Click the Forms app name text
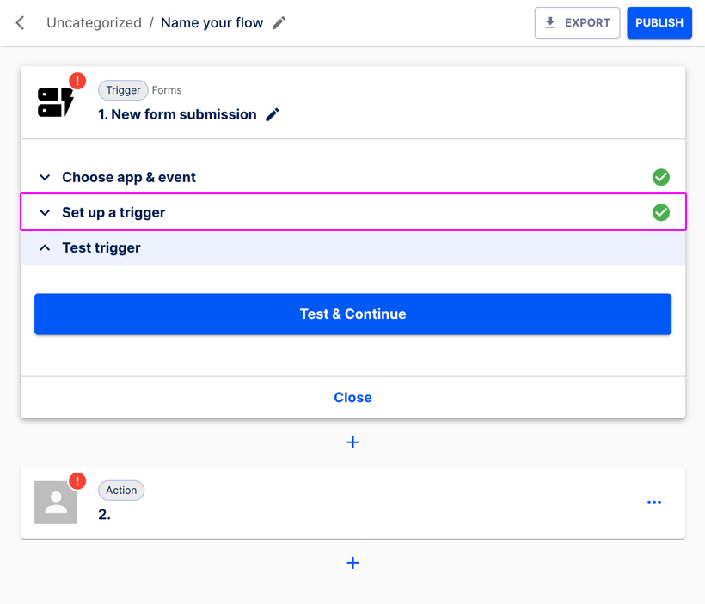The width and height of the screenshot is (705, 604). tap(167, 90)
